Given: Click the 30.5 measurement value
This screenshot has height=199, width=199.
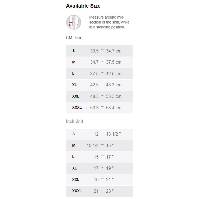Looking at the screenshot, I should click(x=94, y=51).
